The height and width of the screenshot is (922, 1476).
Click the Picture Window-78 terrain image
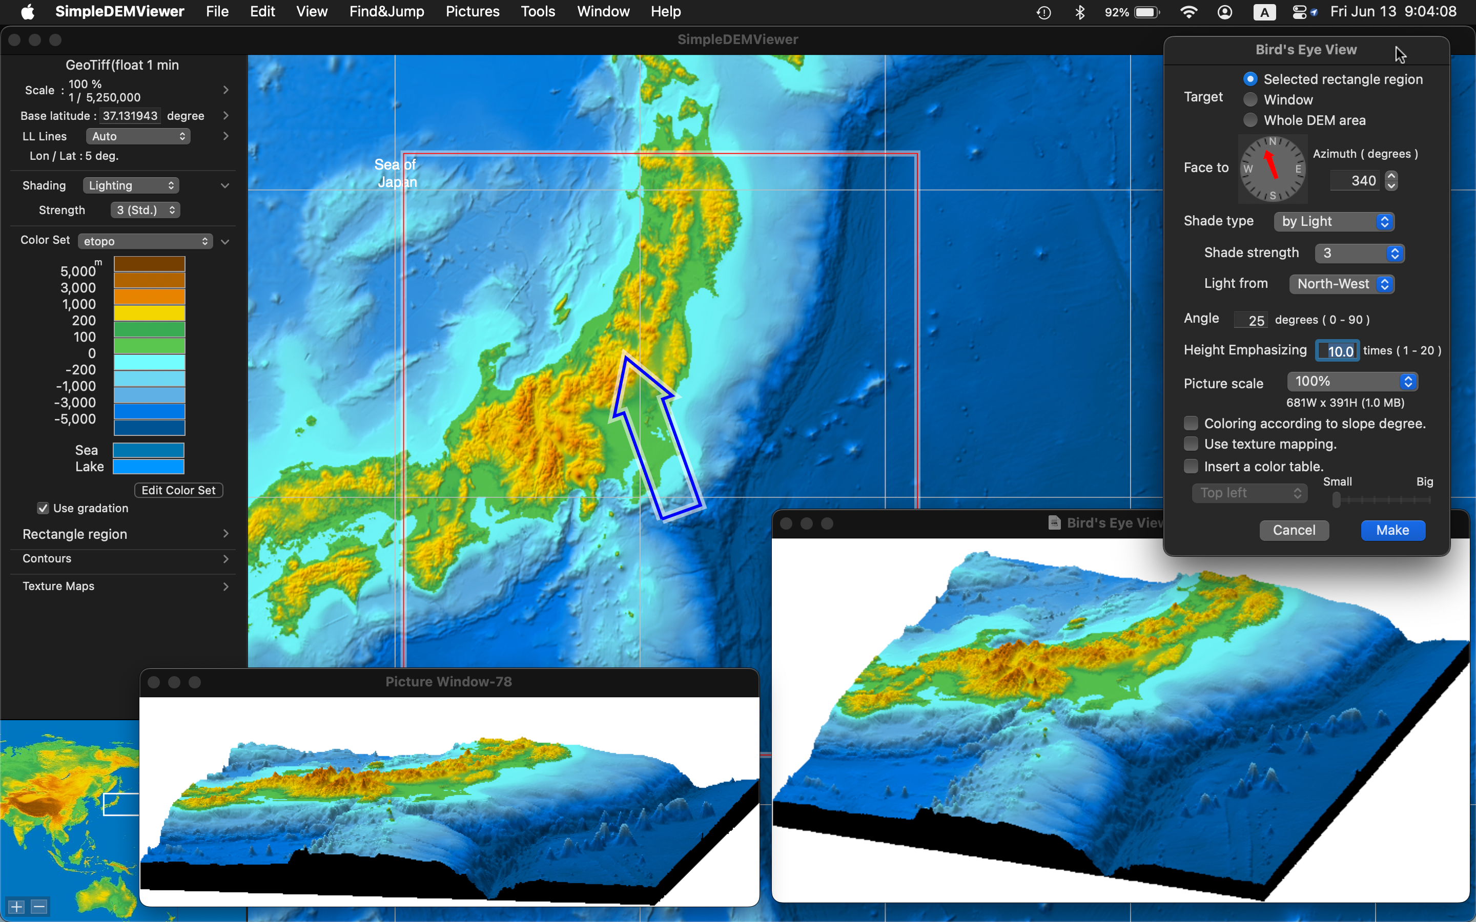pos(449,801)
